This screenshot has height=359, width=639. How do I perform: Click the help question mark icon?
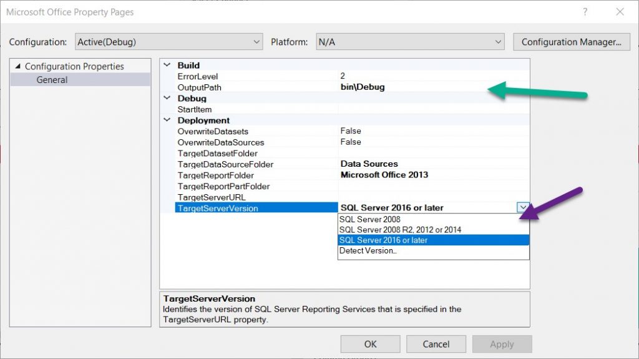(x=585, y=12)
